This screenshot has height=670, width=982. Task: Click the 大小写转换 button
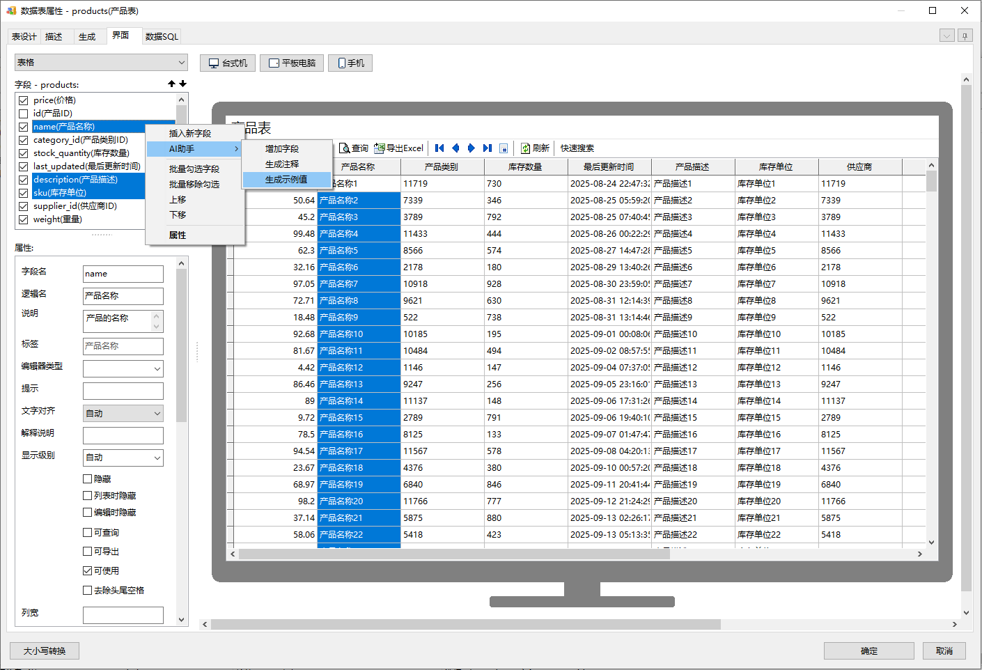(45, 651)
